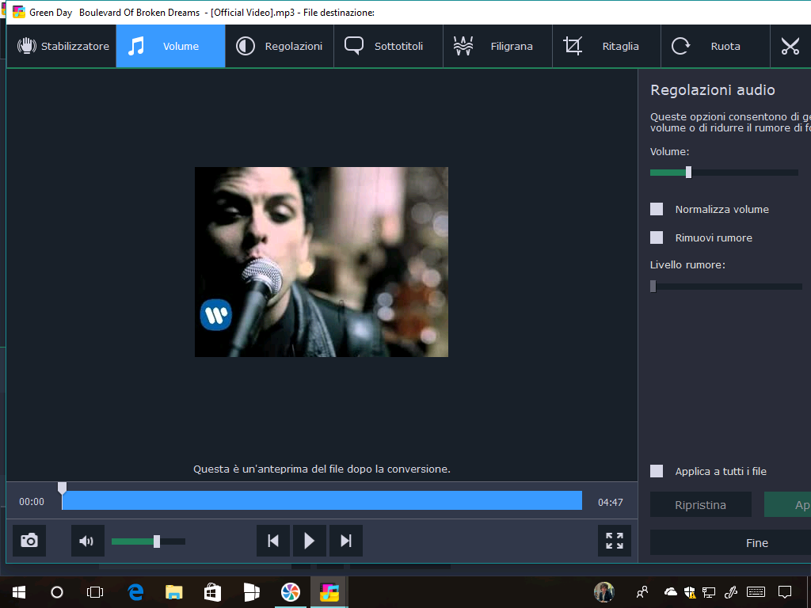Open the Sottotitoli tab
Image resolution: width=811 pixels, height=608 pixels.
tap(388, 46)
